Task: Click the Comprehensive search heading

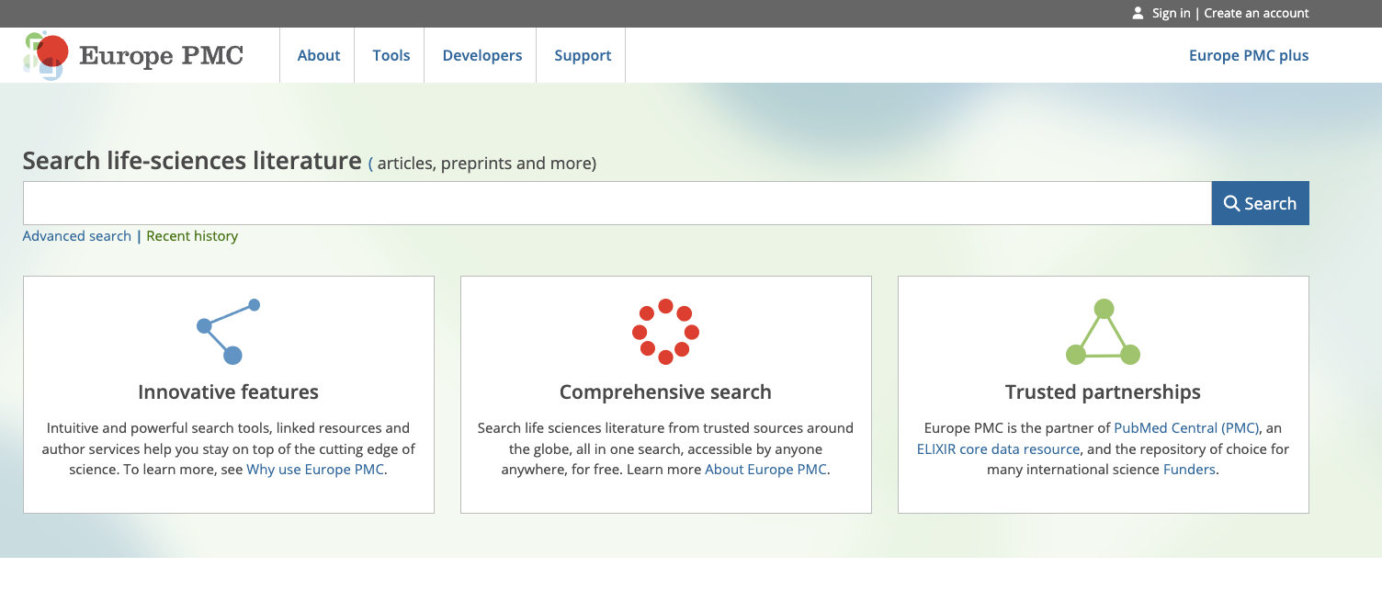Action: pyautogui.click(x=665, y=391)
